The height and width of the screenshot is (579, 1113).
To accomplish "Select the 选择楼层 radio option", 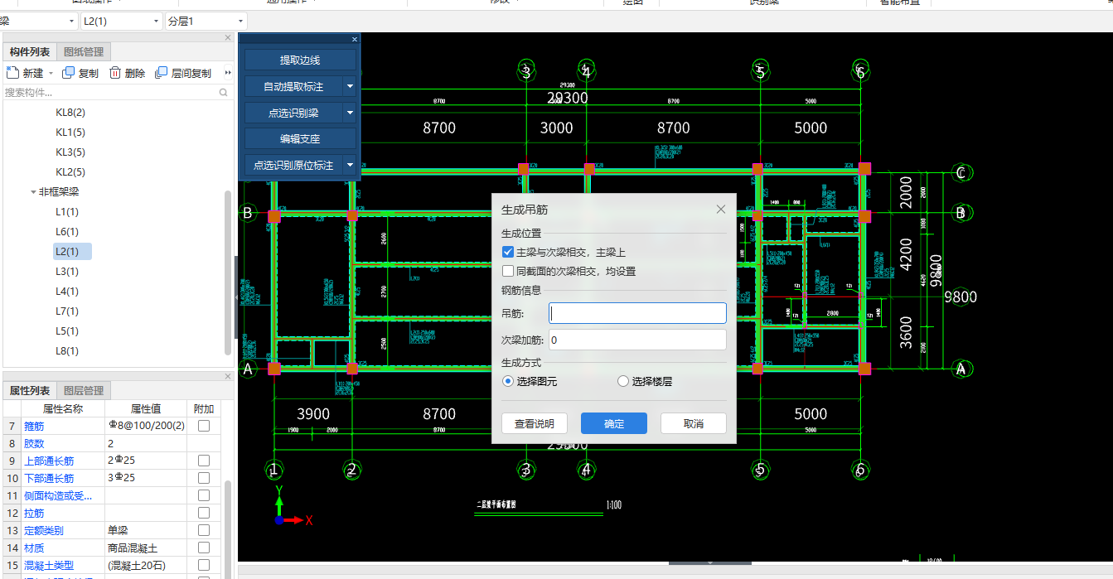I will (x=623, y=381).
